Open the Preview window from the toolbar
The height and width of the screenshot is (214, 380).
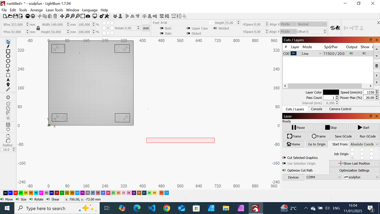tap(95, 16)
